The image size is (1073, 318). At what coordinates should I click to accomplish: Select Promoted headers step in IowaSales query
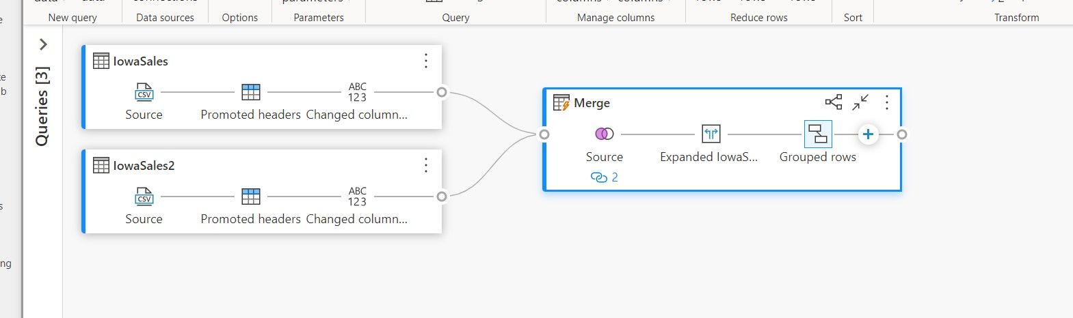[x=251, y=92]
